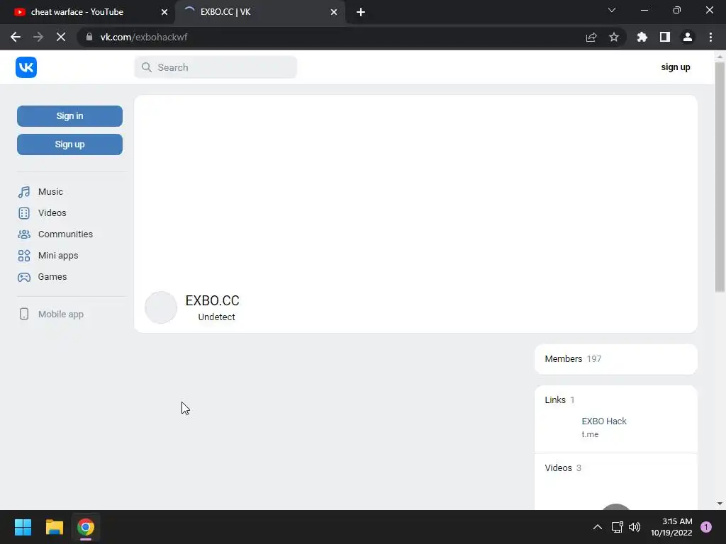Click the header sign up link
726x544 pixels.
coord(676,67)
